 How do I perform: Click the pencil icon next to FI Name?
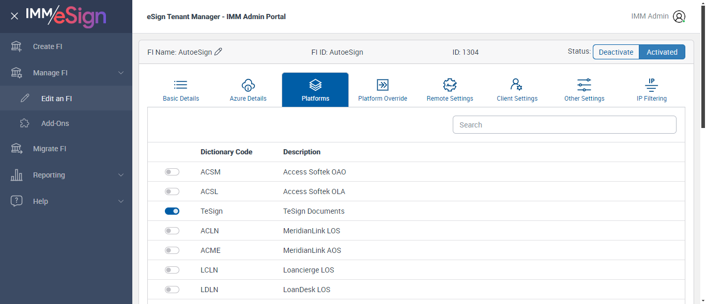click(218, 52)
